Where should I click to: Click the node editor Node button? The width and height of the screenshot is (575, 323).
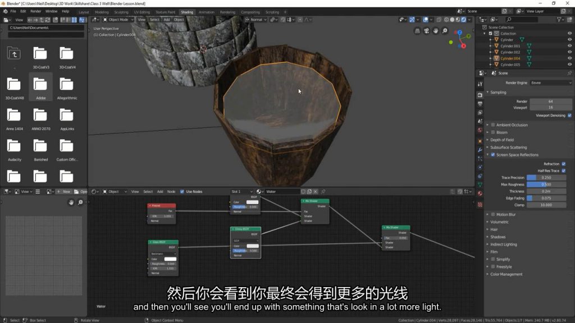click(x=171, y=192)
